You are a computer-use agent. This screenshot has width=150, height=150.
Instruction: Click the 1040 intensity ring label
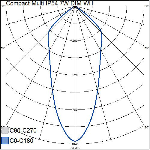point(75,144)
